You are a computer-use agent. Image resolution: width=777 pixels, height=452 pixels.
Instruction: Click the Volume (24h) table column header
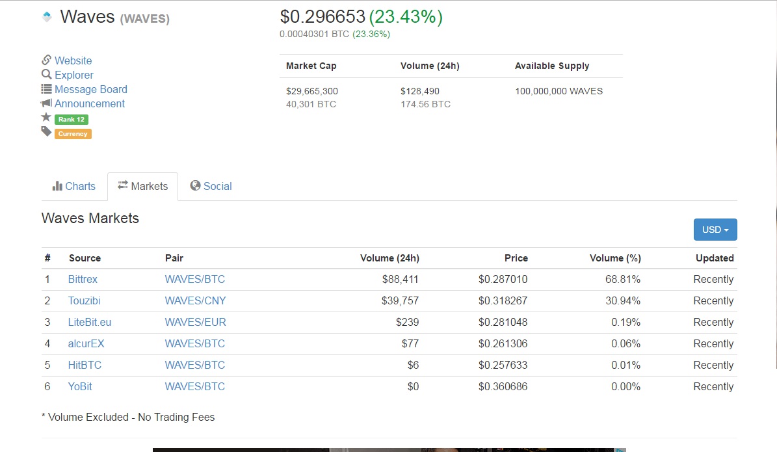click(x=389, y=258)
